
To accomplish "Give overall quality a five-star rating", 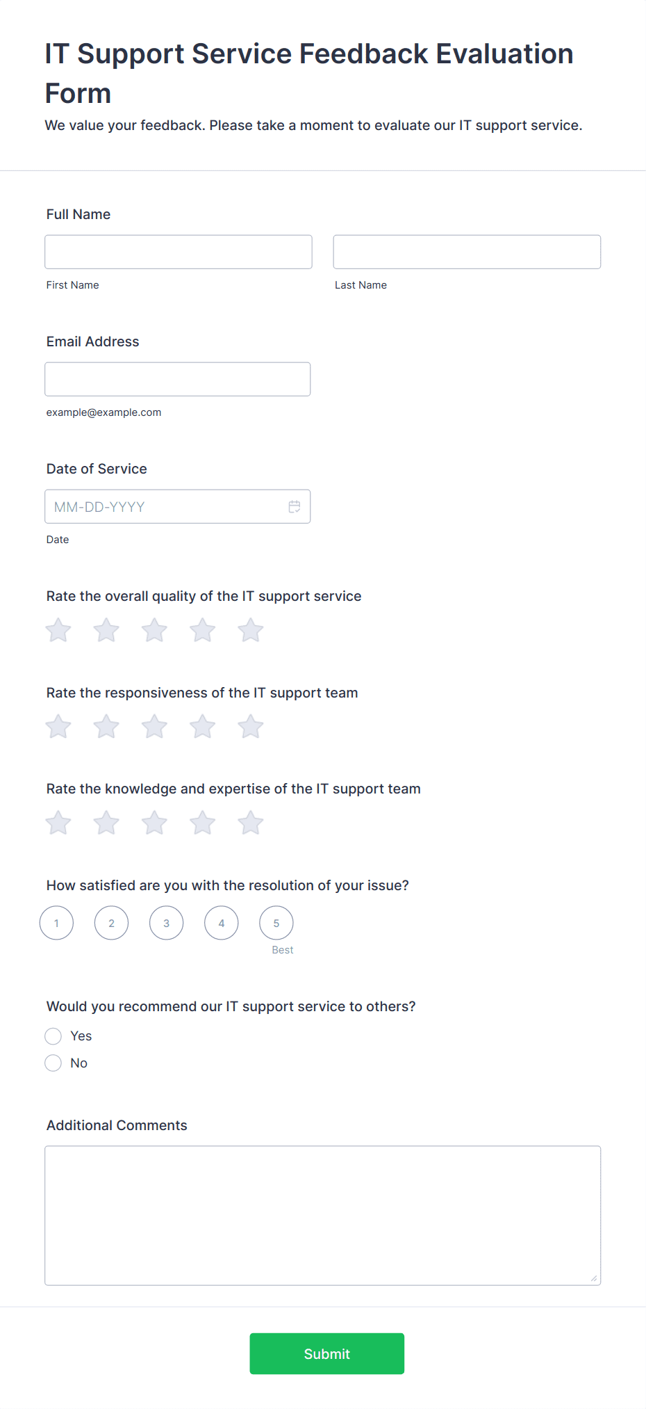I will point(251,631).
